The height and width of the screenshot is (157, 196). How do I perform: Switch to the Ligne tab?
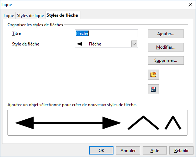click(9, 16)
